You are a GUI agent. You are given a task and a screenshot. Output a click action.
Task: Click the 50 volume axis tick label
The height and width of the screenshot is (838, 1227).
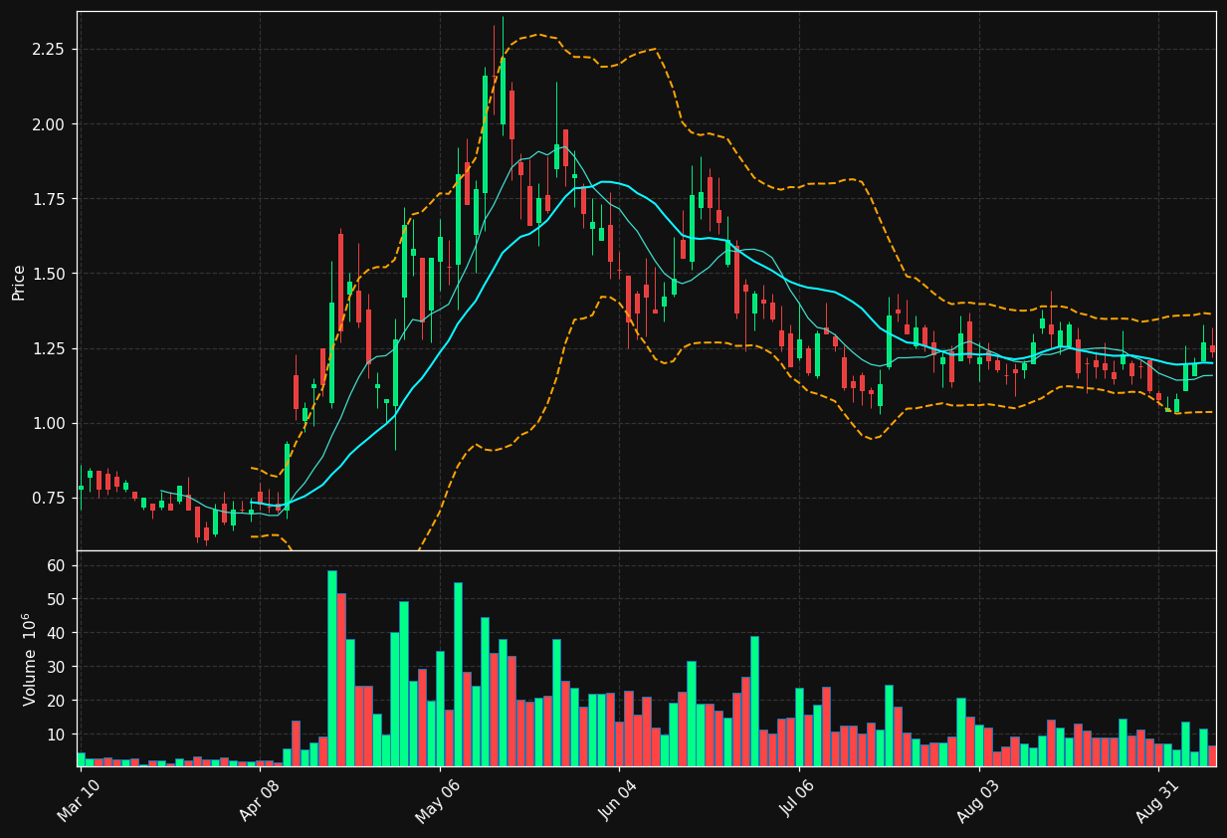(56, 599)
